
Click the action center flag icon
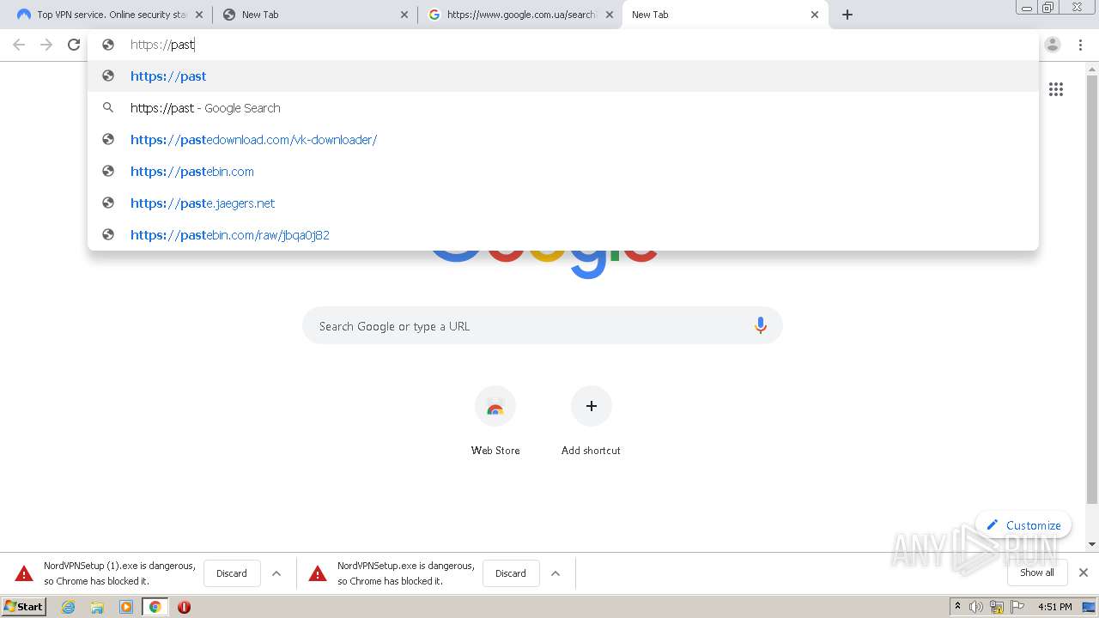[1017, 607]
